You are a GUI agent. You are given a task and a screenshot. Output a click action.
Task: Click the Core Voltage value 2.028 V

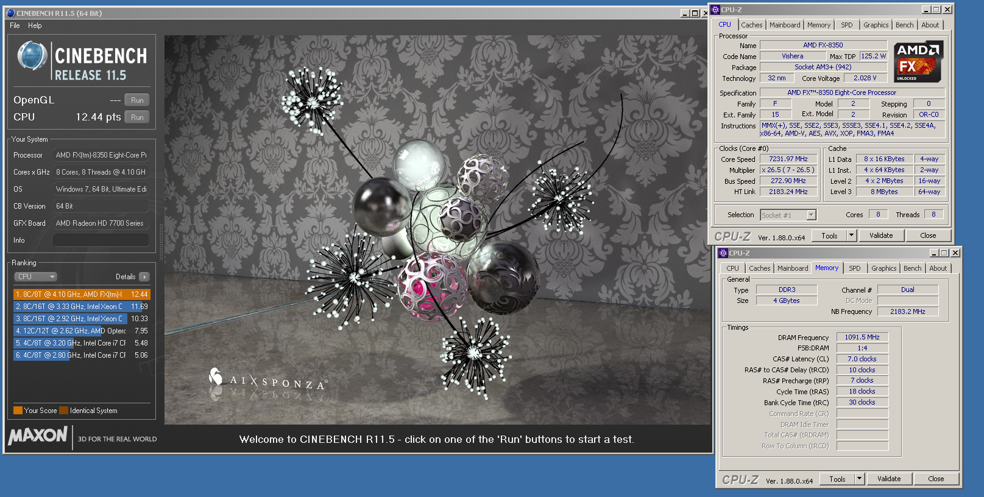click(x=865, y=78)
